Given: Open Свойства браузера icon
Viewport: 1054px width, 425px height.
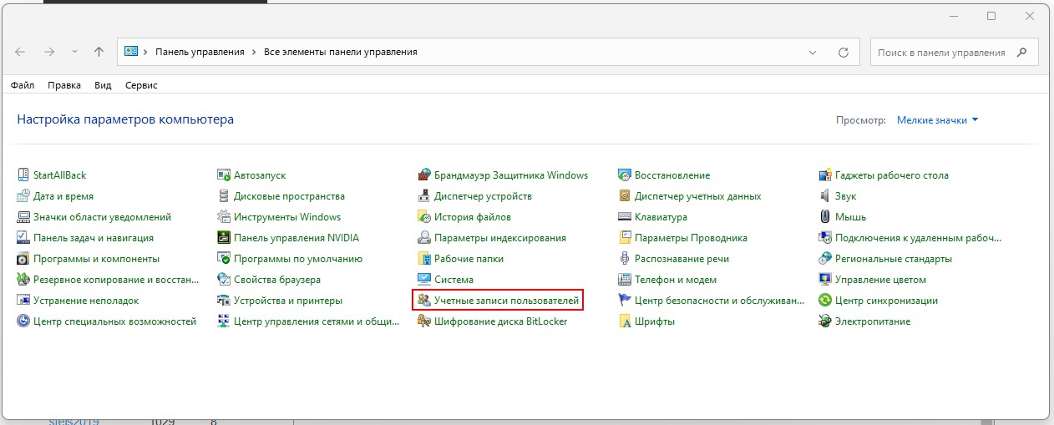Looking at the screenshot, I should pos(224,280).
